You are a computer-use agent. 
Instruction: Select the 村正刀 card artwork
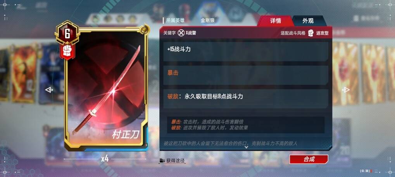(105, 88)
